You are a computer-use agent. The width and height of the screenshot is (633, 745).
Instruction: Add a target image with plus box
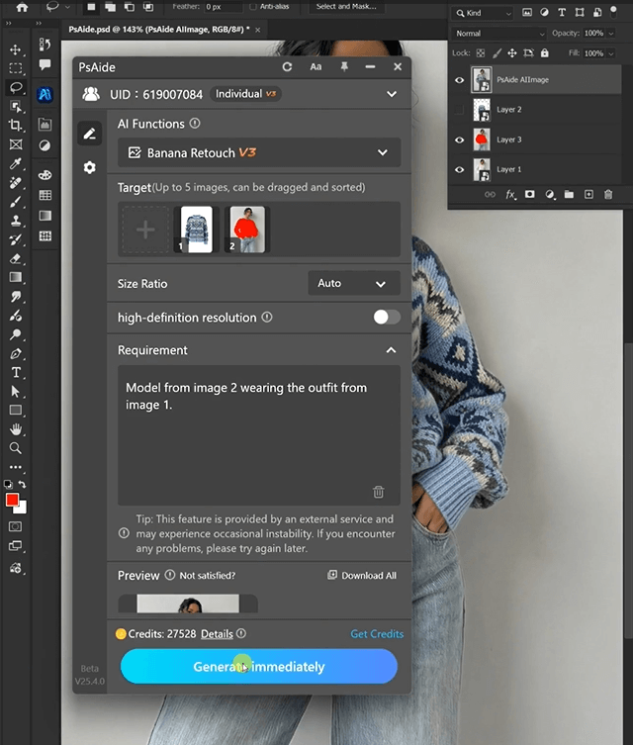pyautogui.click(x=145, y=230)
